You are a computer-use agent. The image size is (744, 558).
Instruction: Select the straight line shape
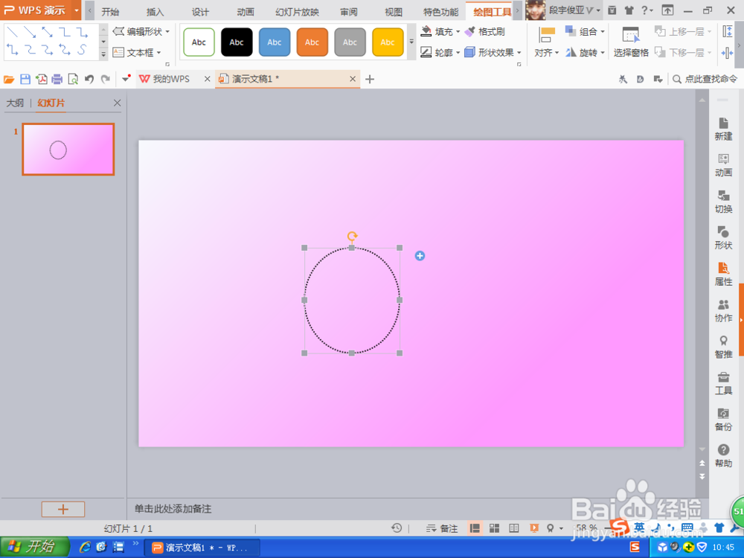click(13, 32)
